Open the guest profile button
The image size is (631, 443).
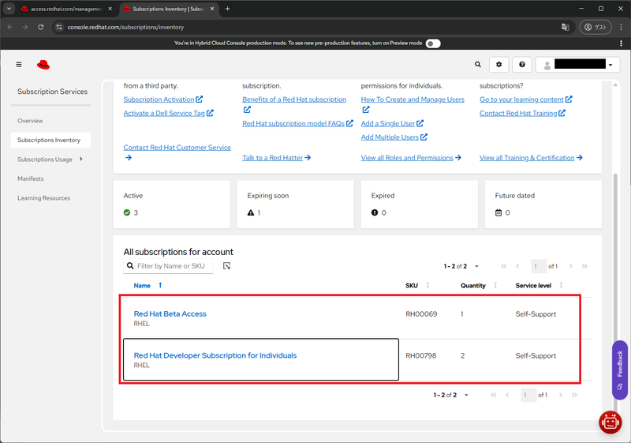click(596, 27)
